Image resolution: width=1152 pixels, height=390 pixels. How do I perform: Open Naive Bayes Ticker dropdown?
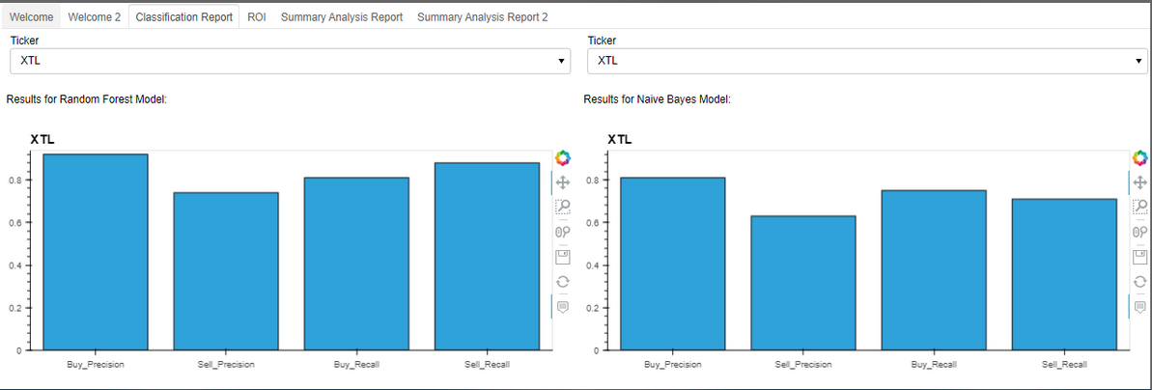coord(867,61)
